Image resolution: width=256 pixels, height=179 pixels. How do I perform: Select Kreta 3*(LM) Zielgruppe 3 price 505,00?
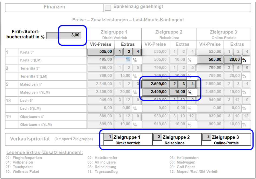(210, 60)
